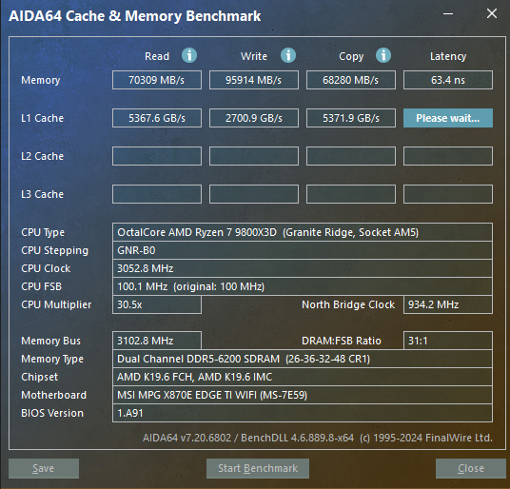Click the Start Benchmark button
Screen dimensions: 510x489
click(x=258, y=468)
